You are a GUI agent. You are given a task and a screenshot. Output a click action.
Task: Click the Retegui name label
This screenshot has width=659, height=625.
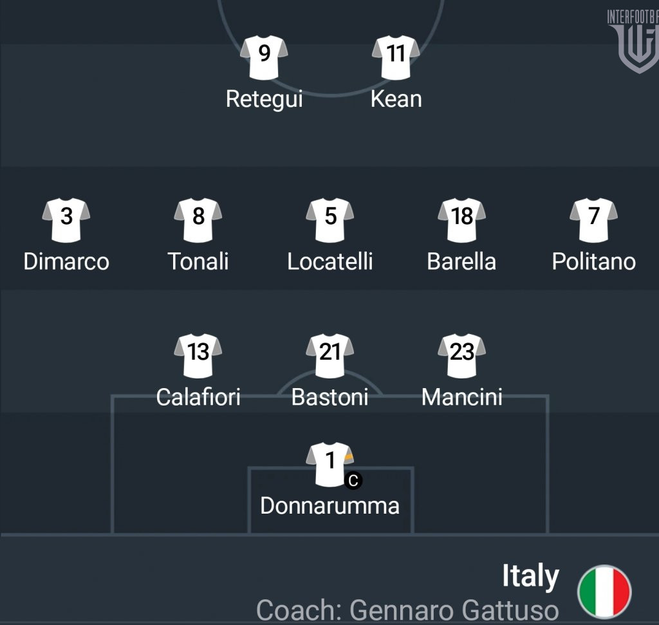(x=264, y=99)
